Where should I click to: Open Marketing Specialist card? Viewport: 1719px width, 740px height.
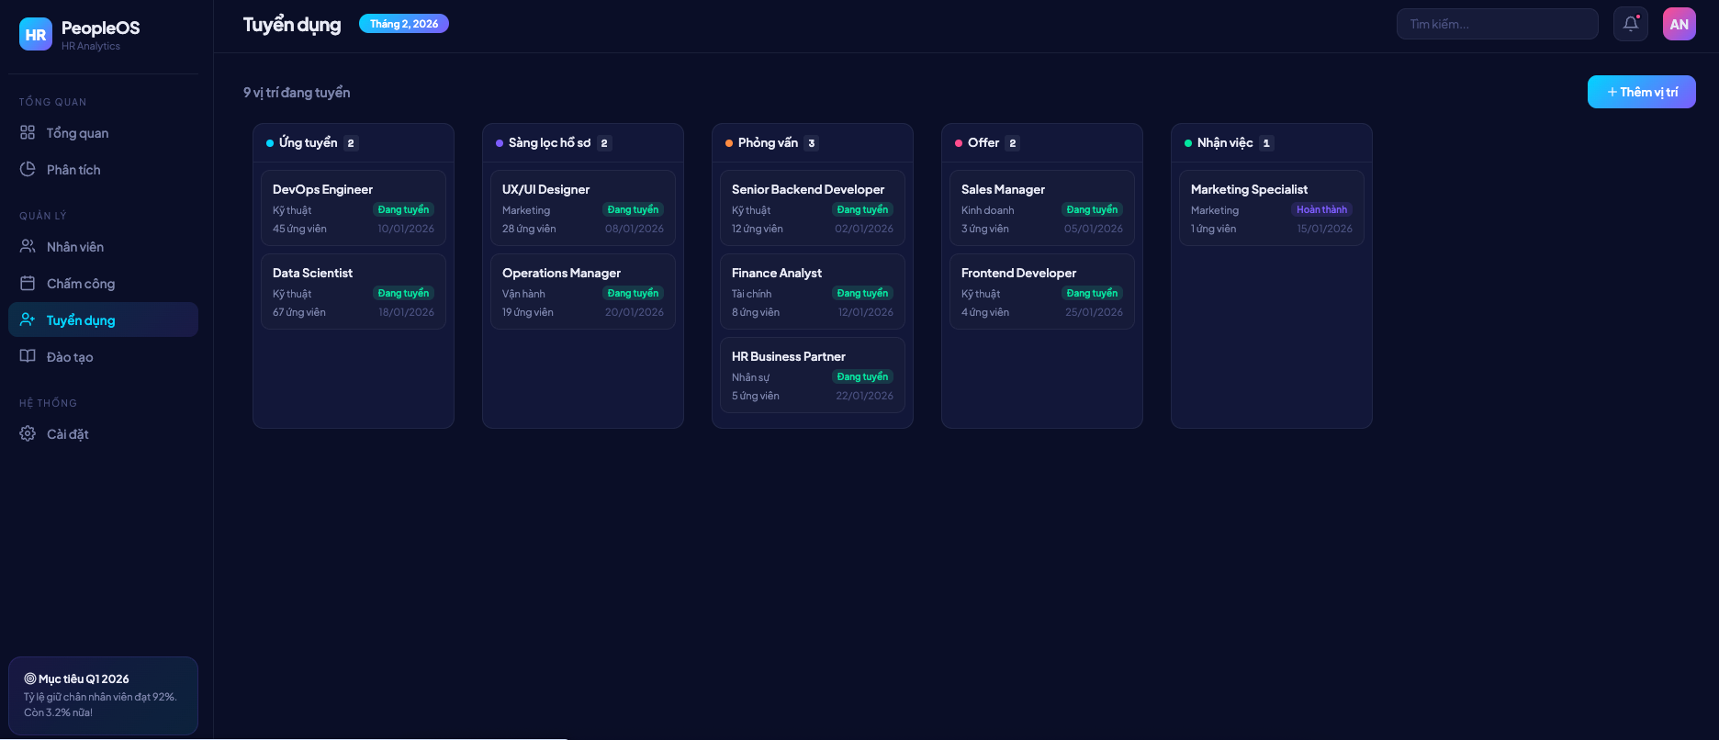(1272, 207)
